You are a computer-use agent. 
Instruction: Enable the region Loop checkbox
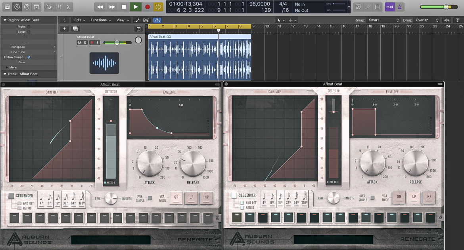click(x=29, y=32)
